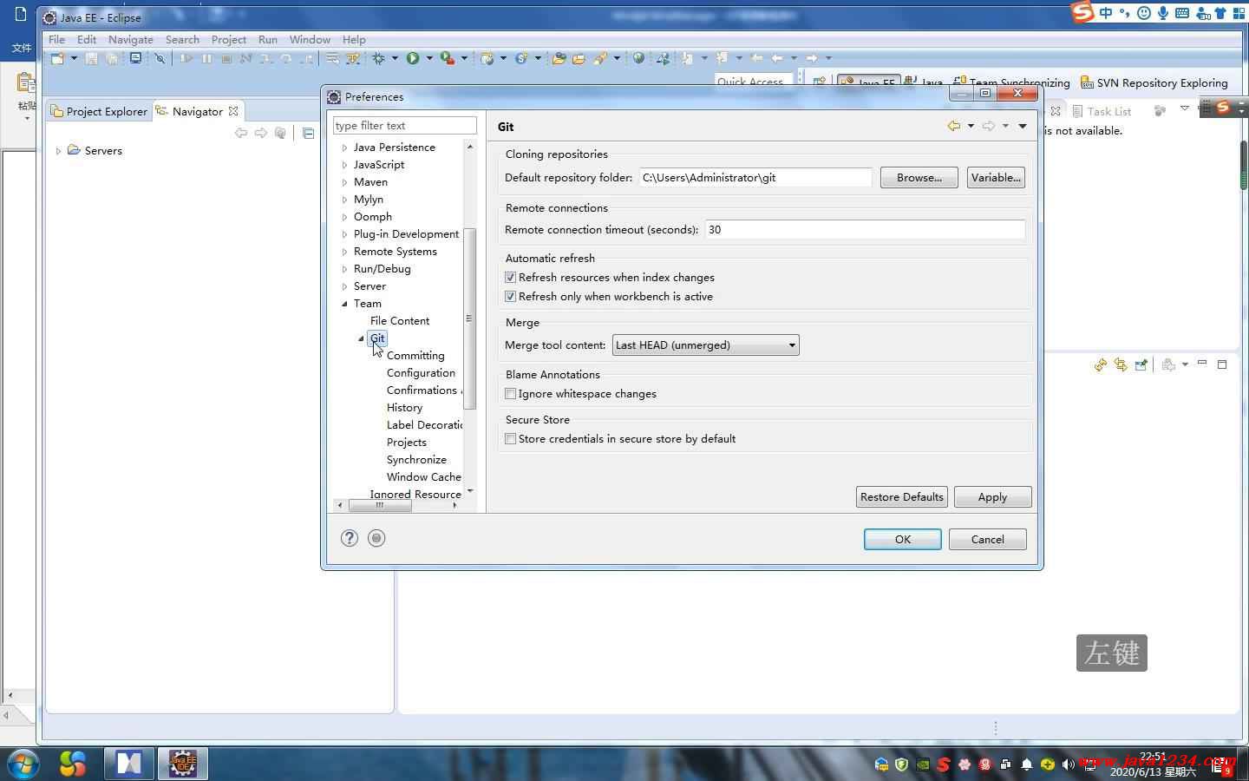Collapse the Git tree node
Viewport: 1249px width, 781px height.
click(361, 338)
